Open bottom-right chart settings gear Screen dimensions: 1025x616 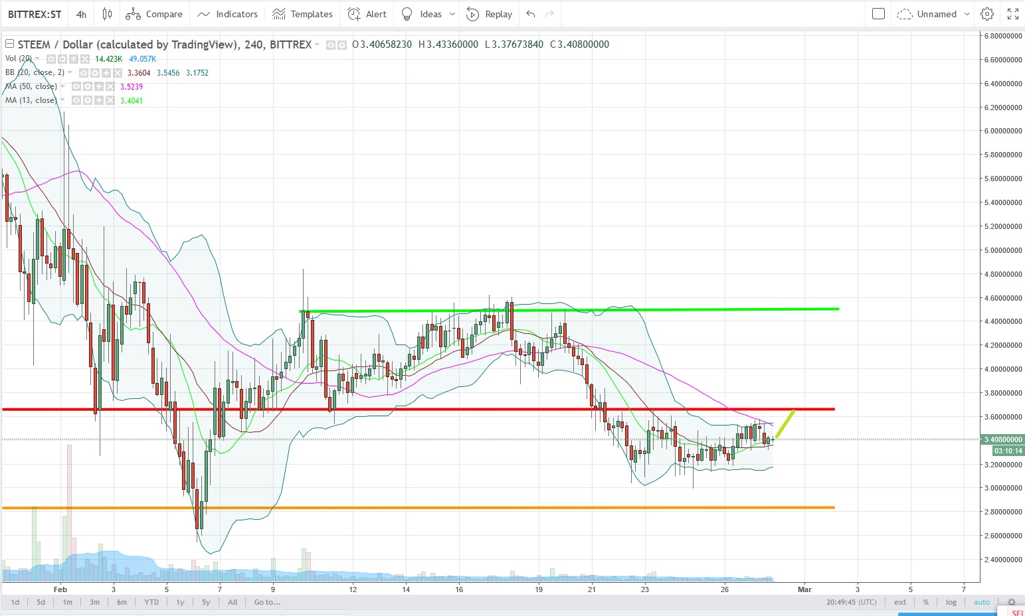click(1011, 602)
